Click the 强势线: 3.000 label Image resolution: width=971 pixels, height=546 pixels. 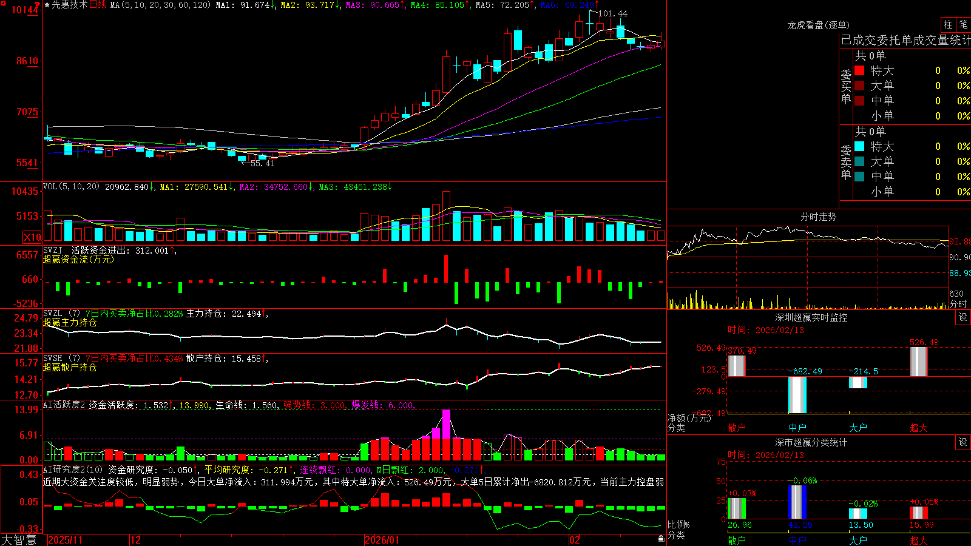coord(314,405)
